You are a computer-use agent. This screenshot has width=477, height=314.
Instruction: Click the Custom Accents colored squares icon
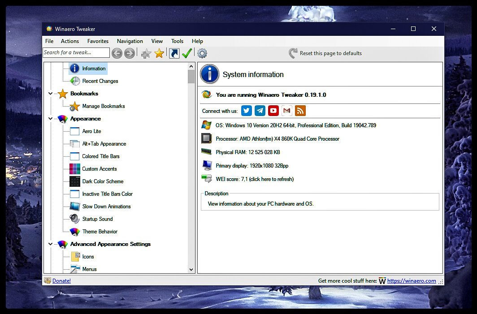[75, 169]
